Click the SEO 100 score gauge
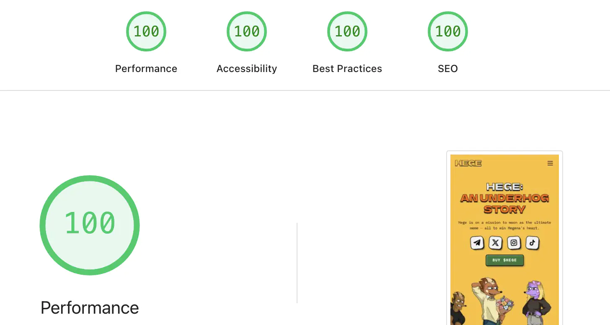 (448, 31)
